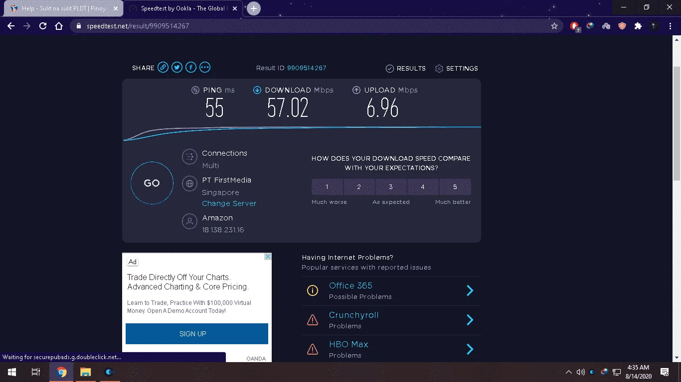The image size is (681, 382).
Task: View site lock security info
Action: [79, 26]
